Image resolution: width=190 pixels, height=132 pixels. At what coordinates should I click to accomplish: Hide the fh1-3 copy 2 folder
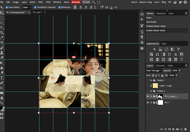148,96
